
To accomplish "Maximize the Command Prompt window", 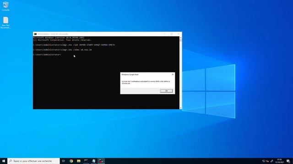I will click(x=172, y=34).
